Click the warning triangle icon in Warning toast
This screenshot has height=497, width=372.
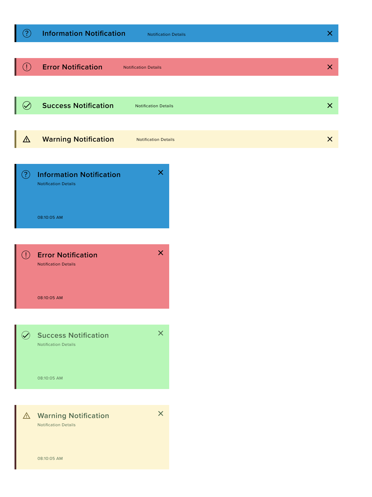(27, 416)
